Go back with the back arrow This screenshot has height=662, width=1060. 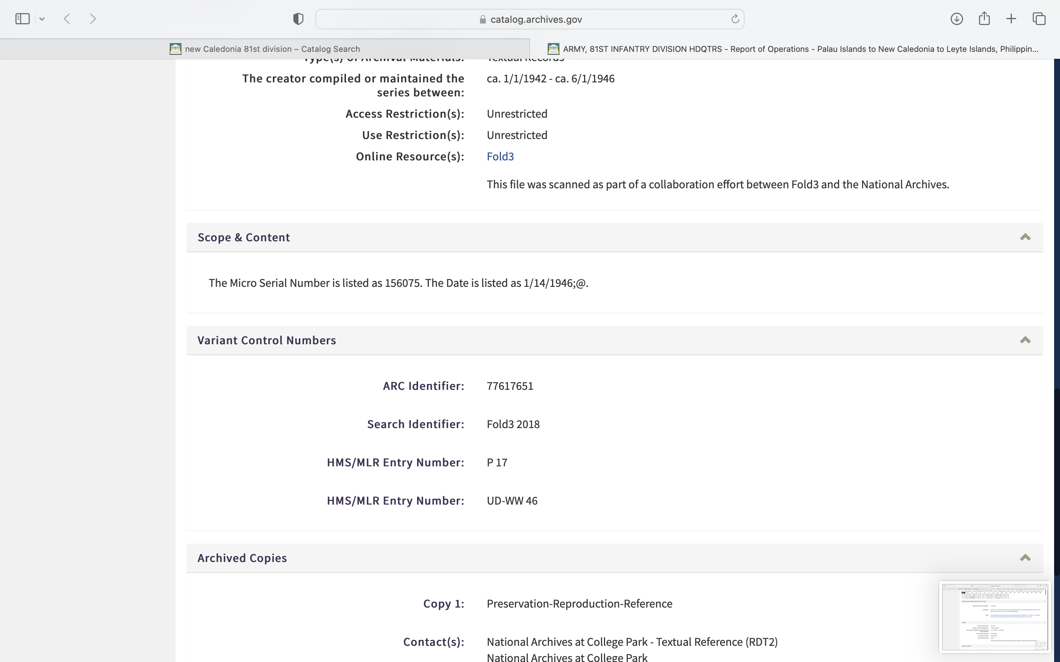67,19
